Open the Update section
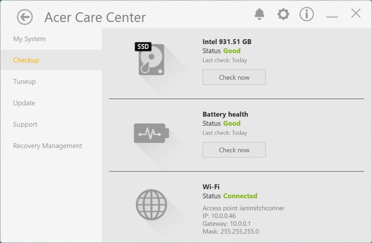Viewport: 372px width, 243px height. (x=24, y=103)
